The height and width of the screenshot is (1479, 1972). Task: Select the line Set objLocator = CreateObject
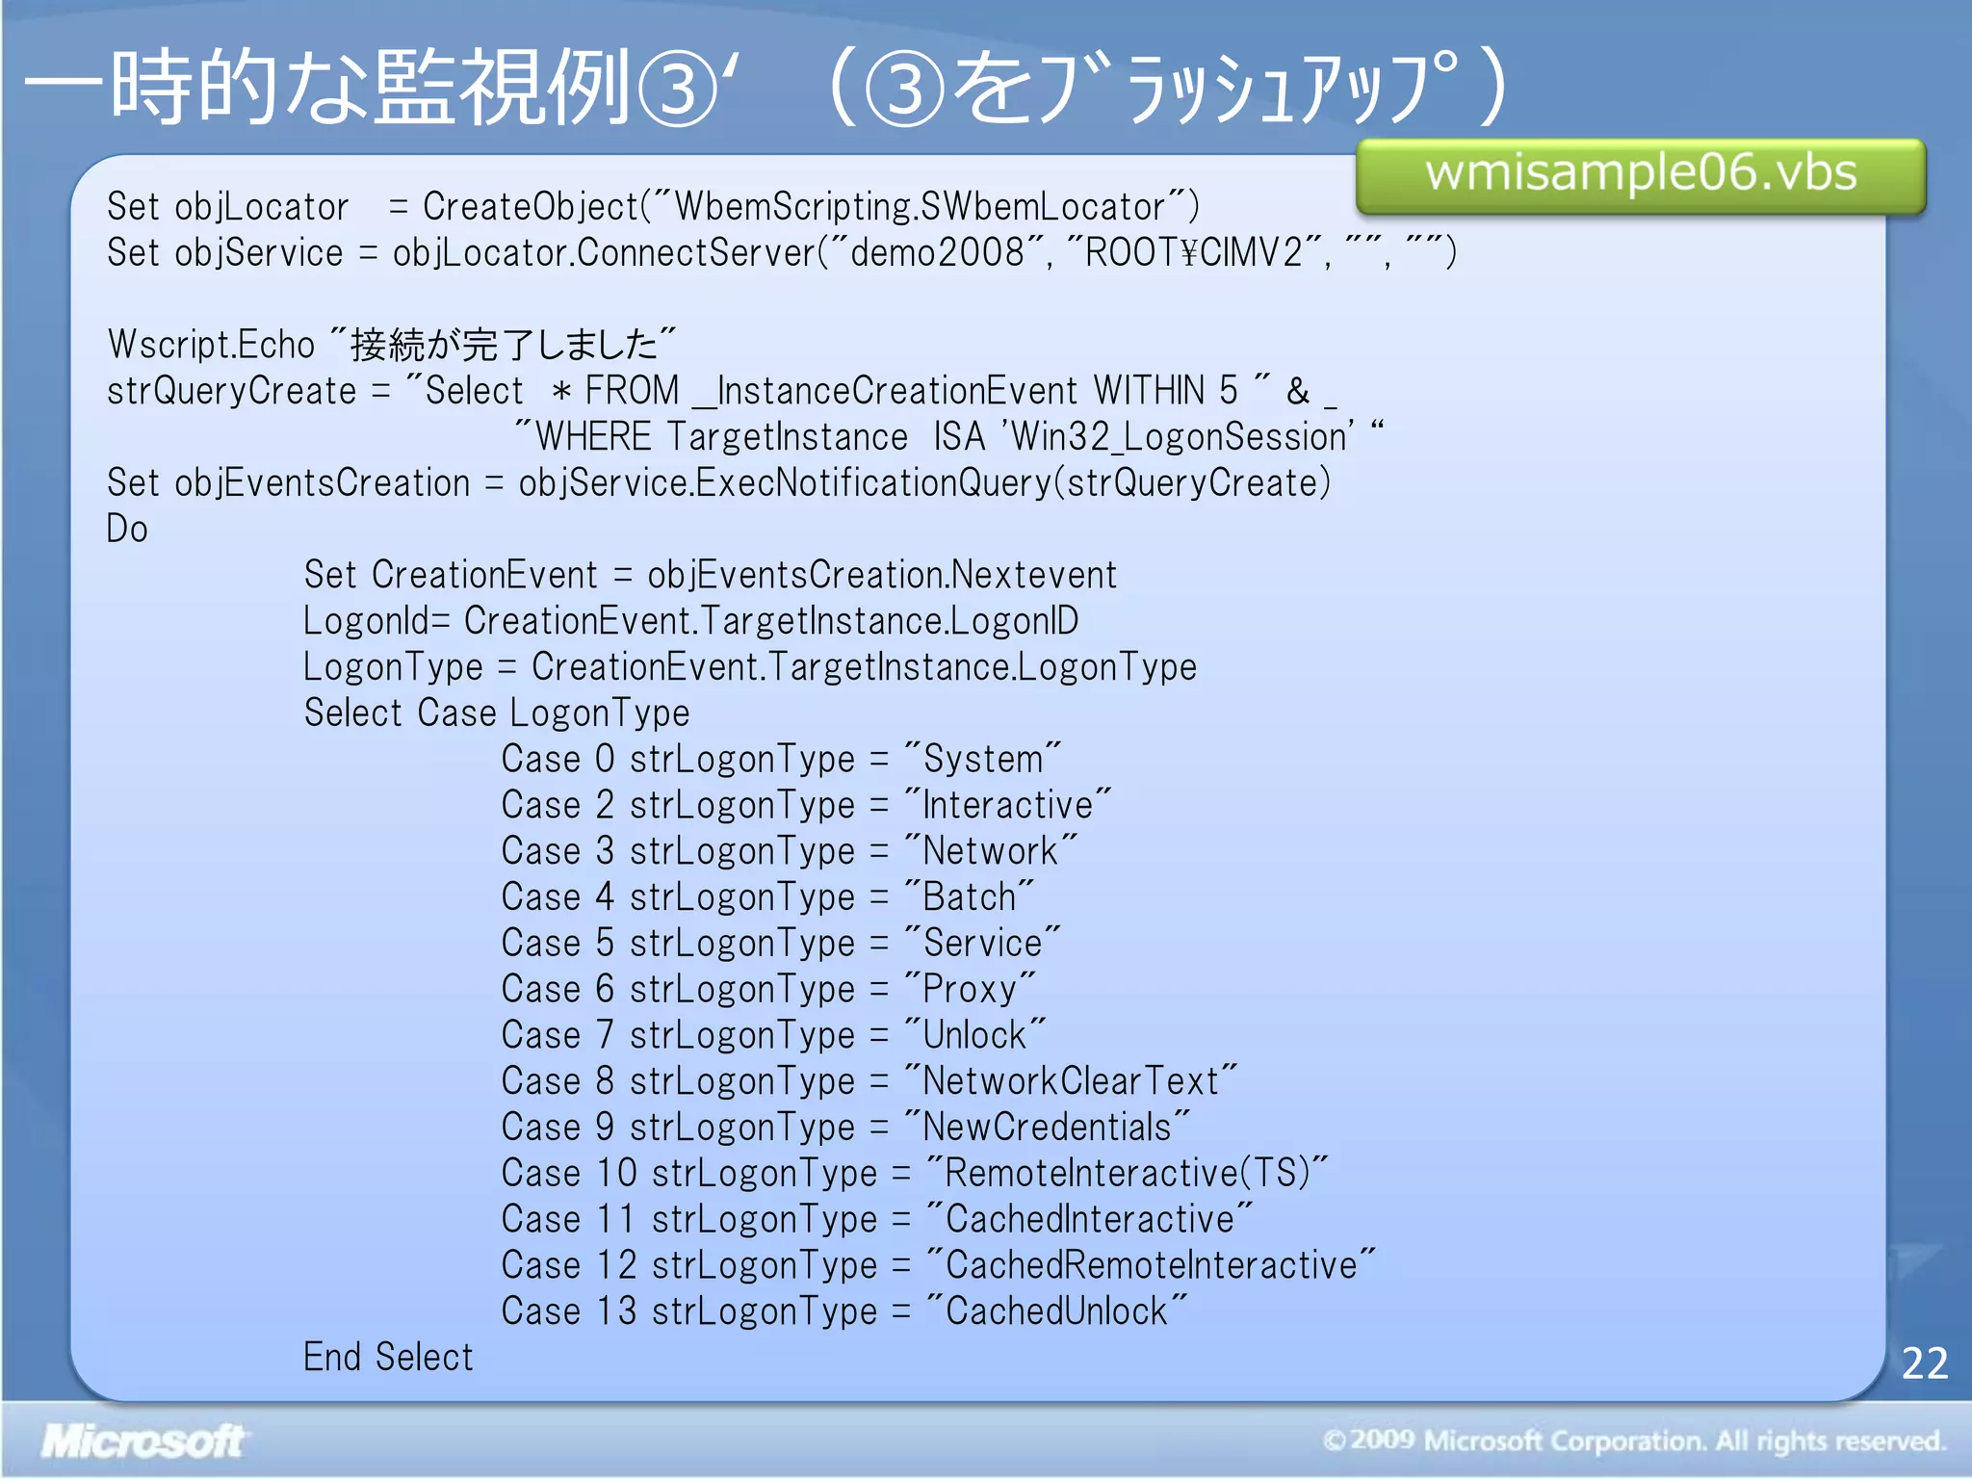(x=653, y=207)
